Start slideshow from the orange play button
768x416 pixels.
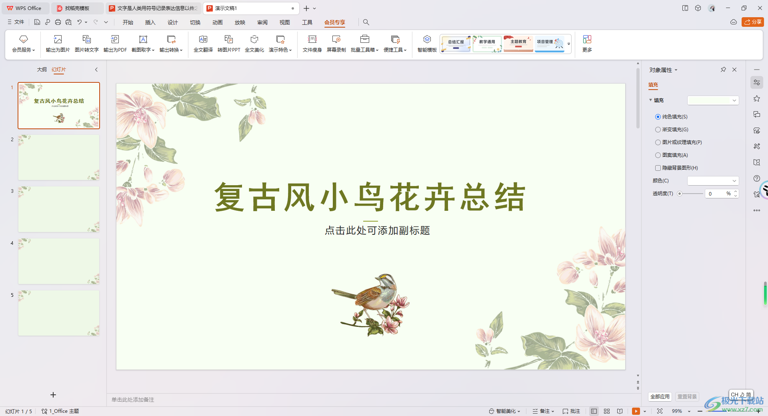point(636,411)
